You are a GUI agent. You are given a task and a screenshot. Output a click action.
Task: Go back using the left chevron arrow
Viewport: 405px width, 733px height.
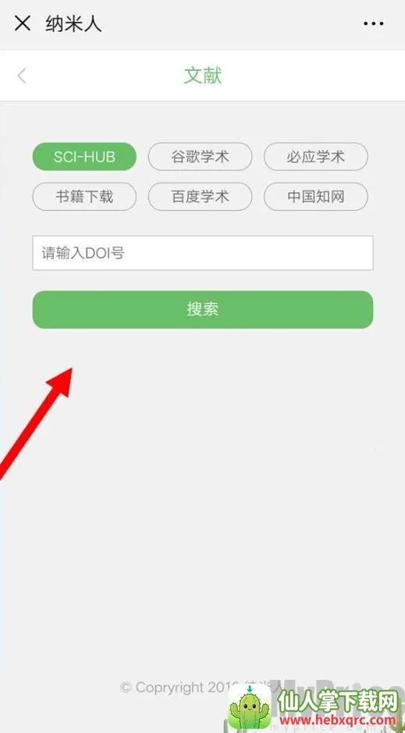(x=22, y=76)
